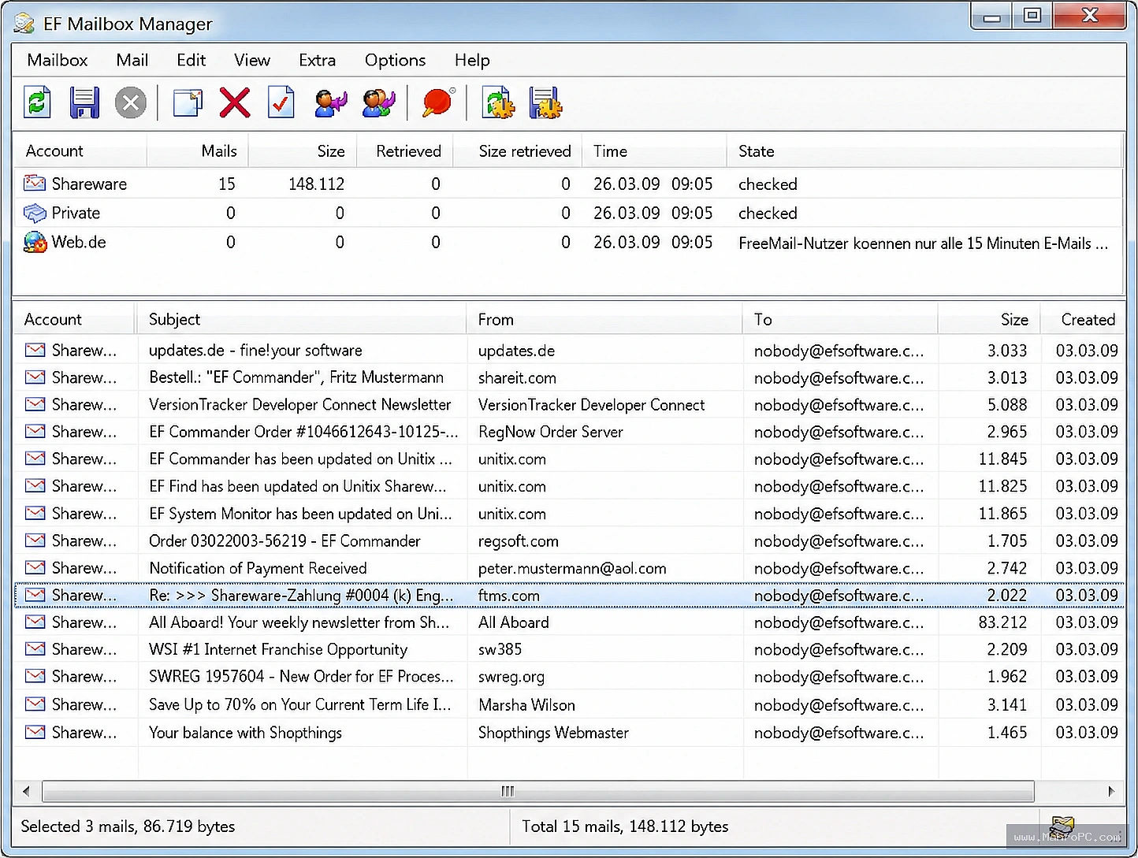
Task: Click the two users with arrow icon
Action: coord(379,103)
